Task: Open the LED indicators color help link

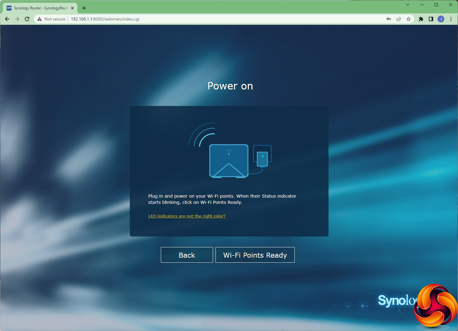Action: (x=187, y=216)
